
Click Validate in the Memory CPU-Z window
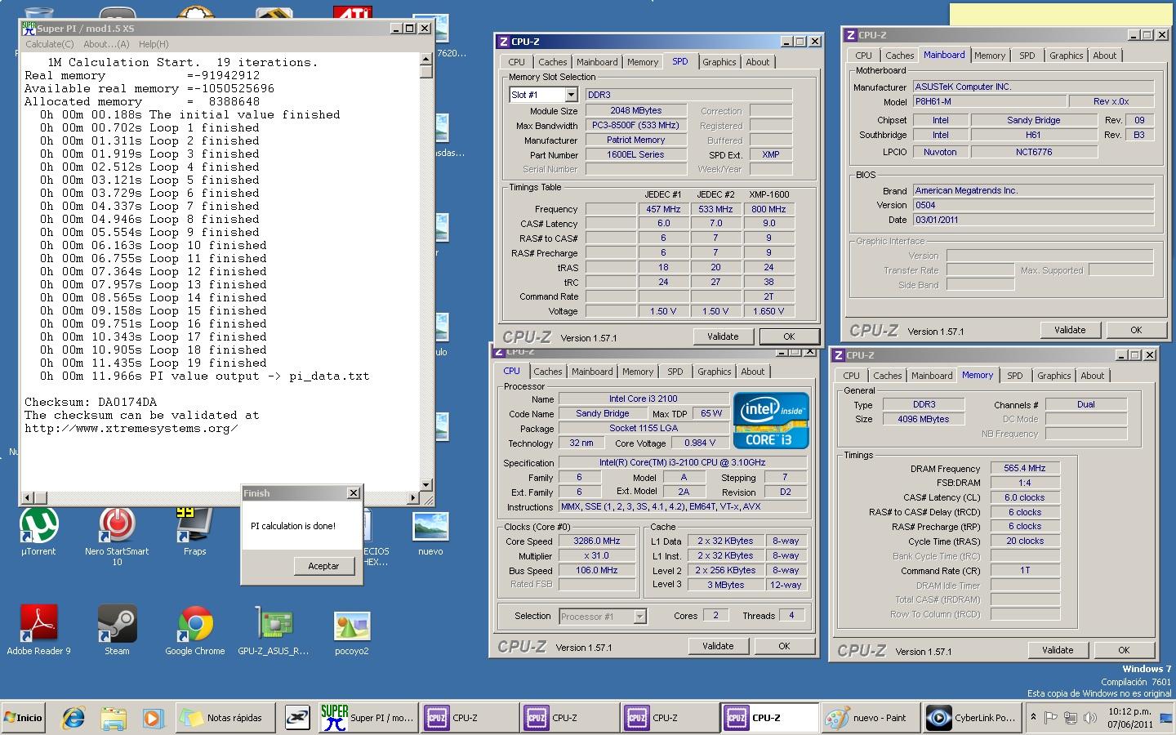[1058, 650]
